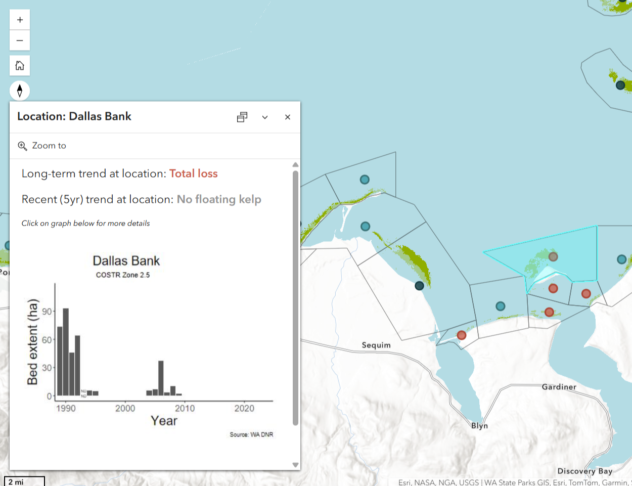Collapse the Dallas Bank popup chevron

coord(265,117)
